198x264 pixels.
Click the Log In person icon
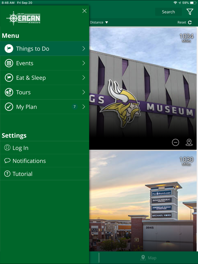click(x=7, y=148)
